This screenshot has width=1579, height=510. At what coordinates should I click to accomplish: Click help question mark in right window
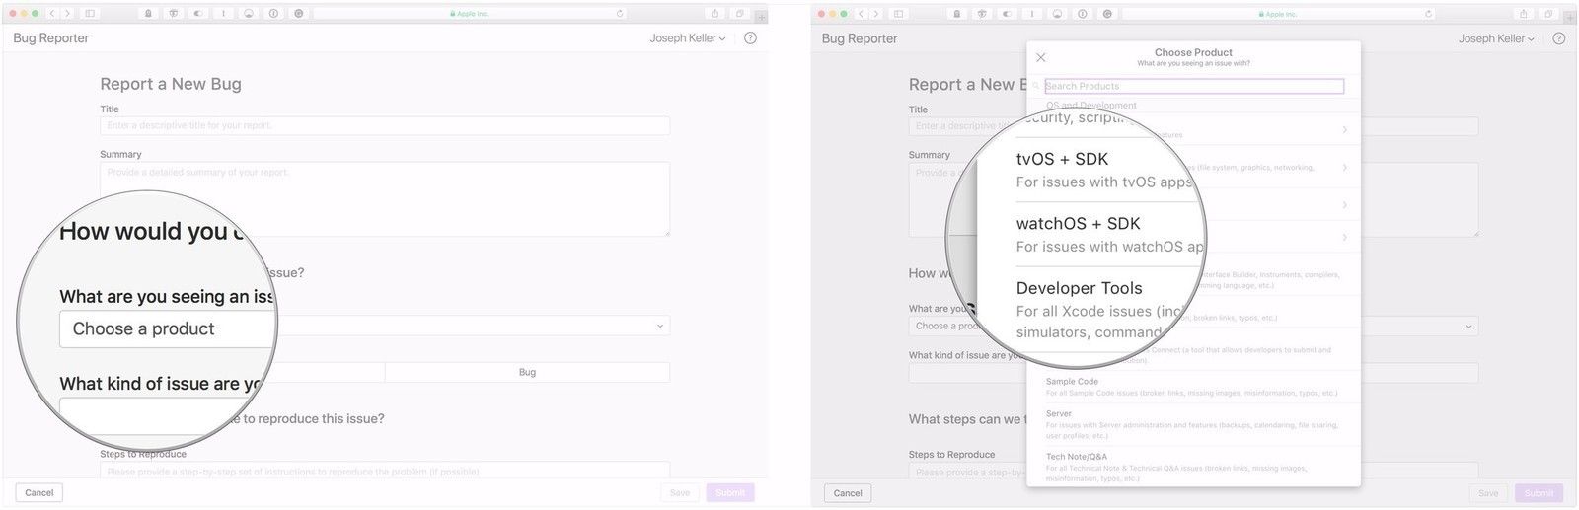tap(1558, 39)
